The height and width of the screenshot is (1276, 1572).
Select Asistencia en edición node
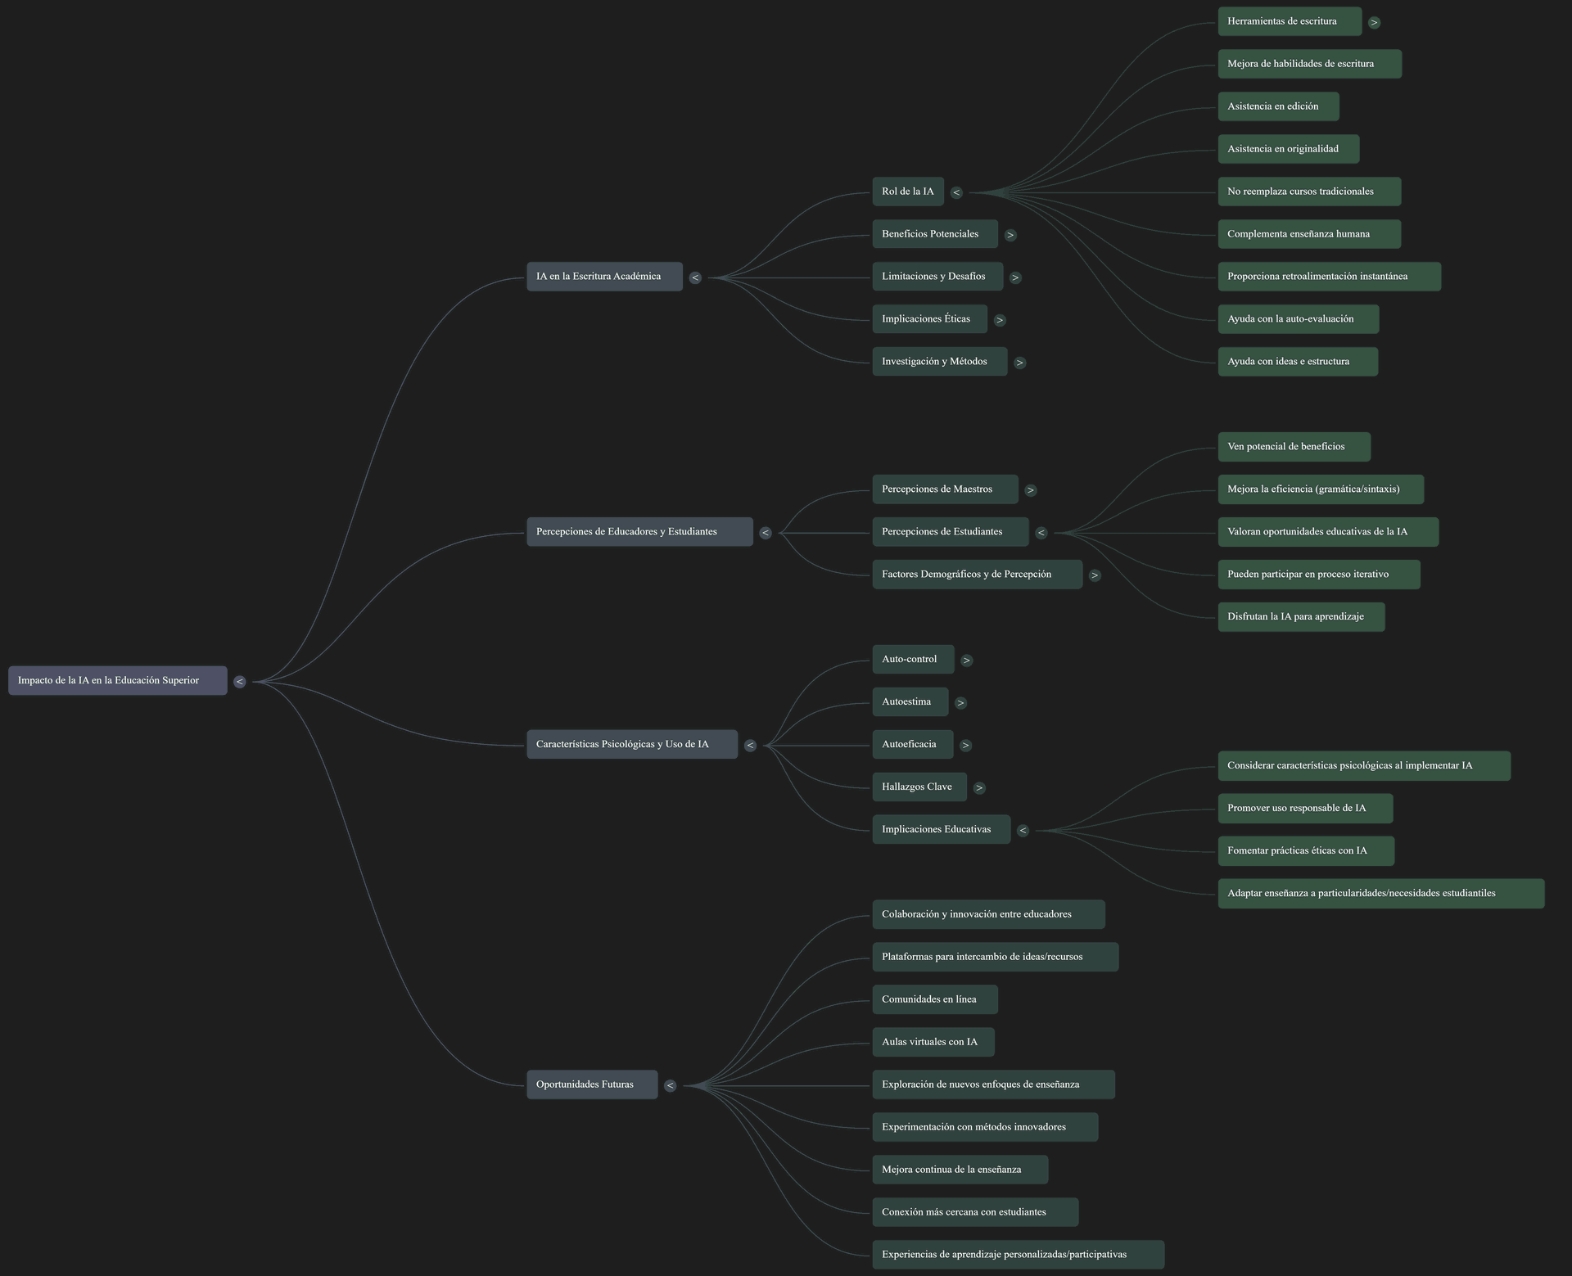(1279, 106)
